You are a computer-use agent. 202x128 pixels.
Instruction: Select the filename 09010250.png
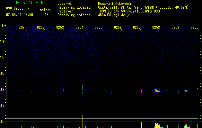click(18, 8)
